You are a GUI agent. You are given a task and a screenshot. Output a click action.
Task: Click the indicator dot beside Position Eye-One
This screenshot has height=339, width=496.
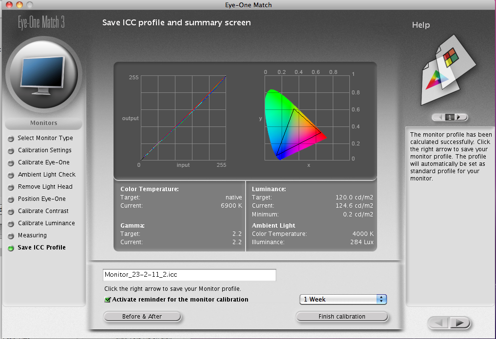coord(11,198)
